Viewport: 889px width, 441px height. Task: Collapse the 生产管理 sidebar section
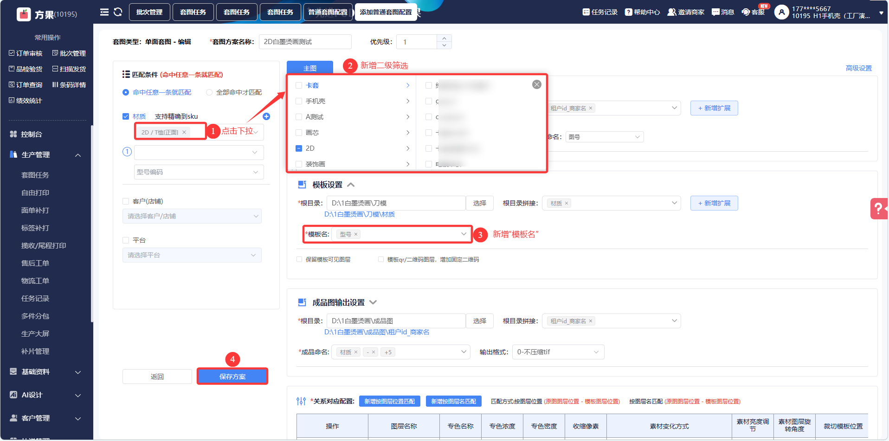coord(78,155)
